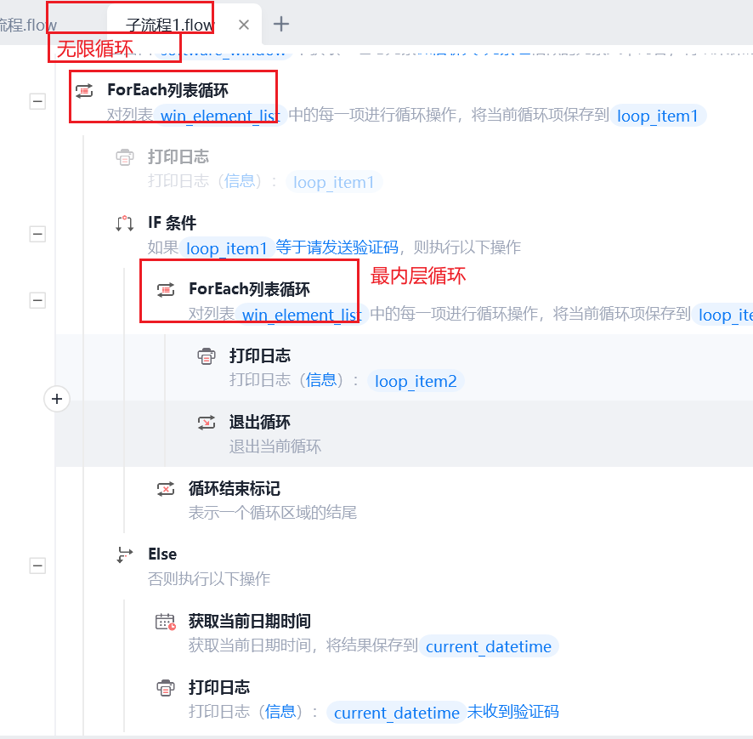Collapse the inner ForEach loop block
This screenshot has width=753, height=739.
[37, 300]
